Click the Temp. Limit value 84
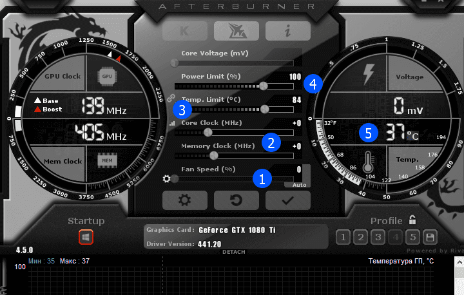 [297, 100]
